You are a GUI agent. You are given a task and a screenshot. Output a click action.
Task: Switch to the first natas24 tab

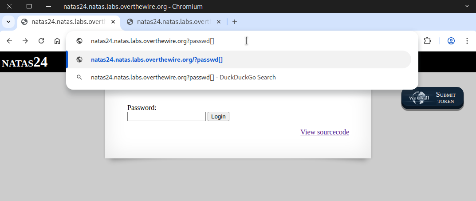[x=67, y=22]
